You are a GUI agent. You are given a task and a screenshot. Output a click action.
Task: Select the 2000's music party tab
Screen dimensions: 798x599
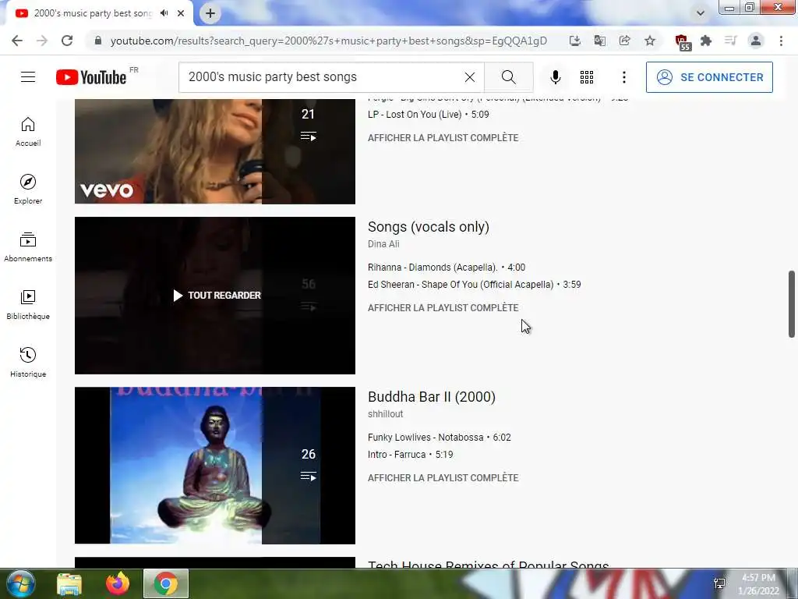pyautogui.click(x=93, y=13)
